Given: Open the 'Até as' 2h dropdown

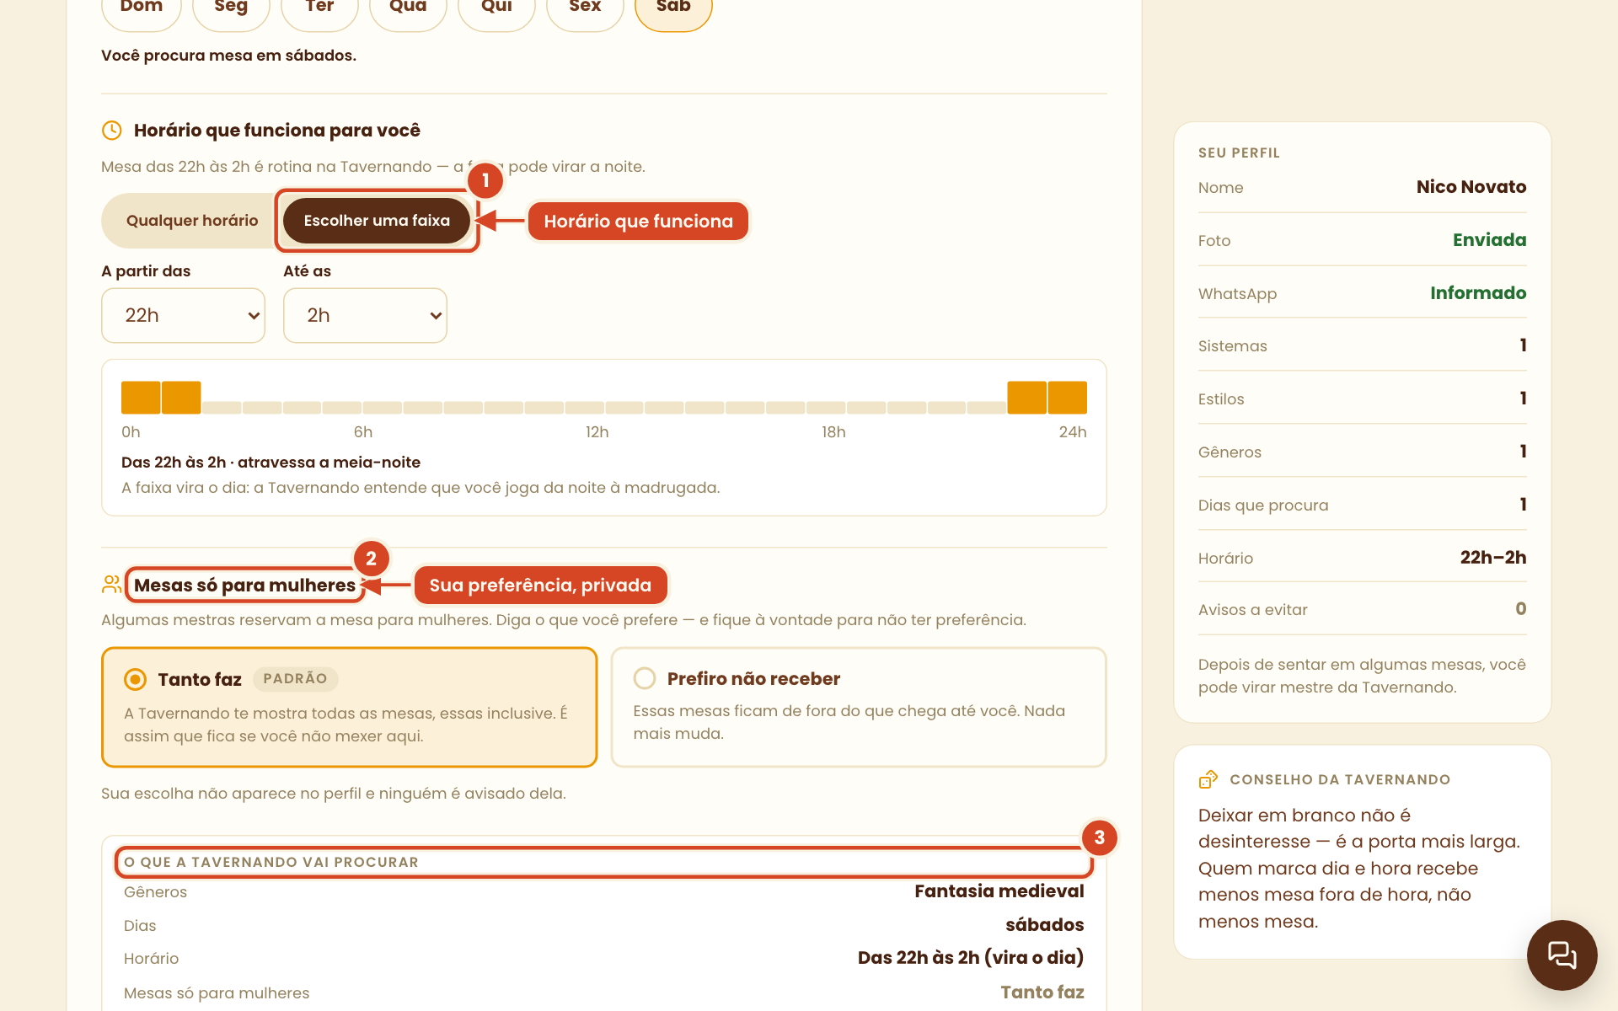Looking at the screenshot, I should 365,315.
